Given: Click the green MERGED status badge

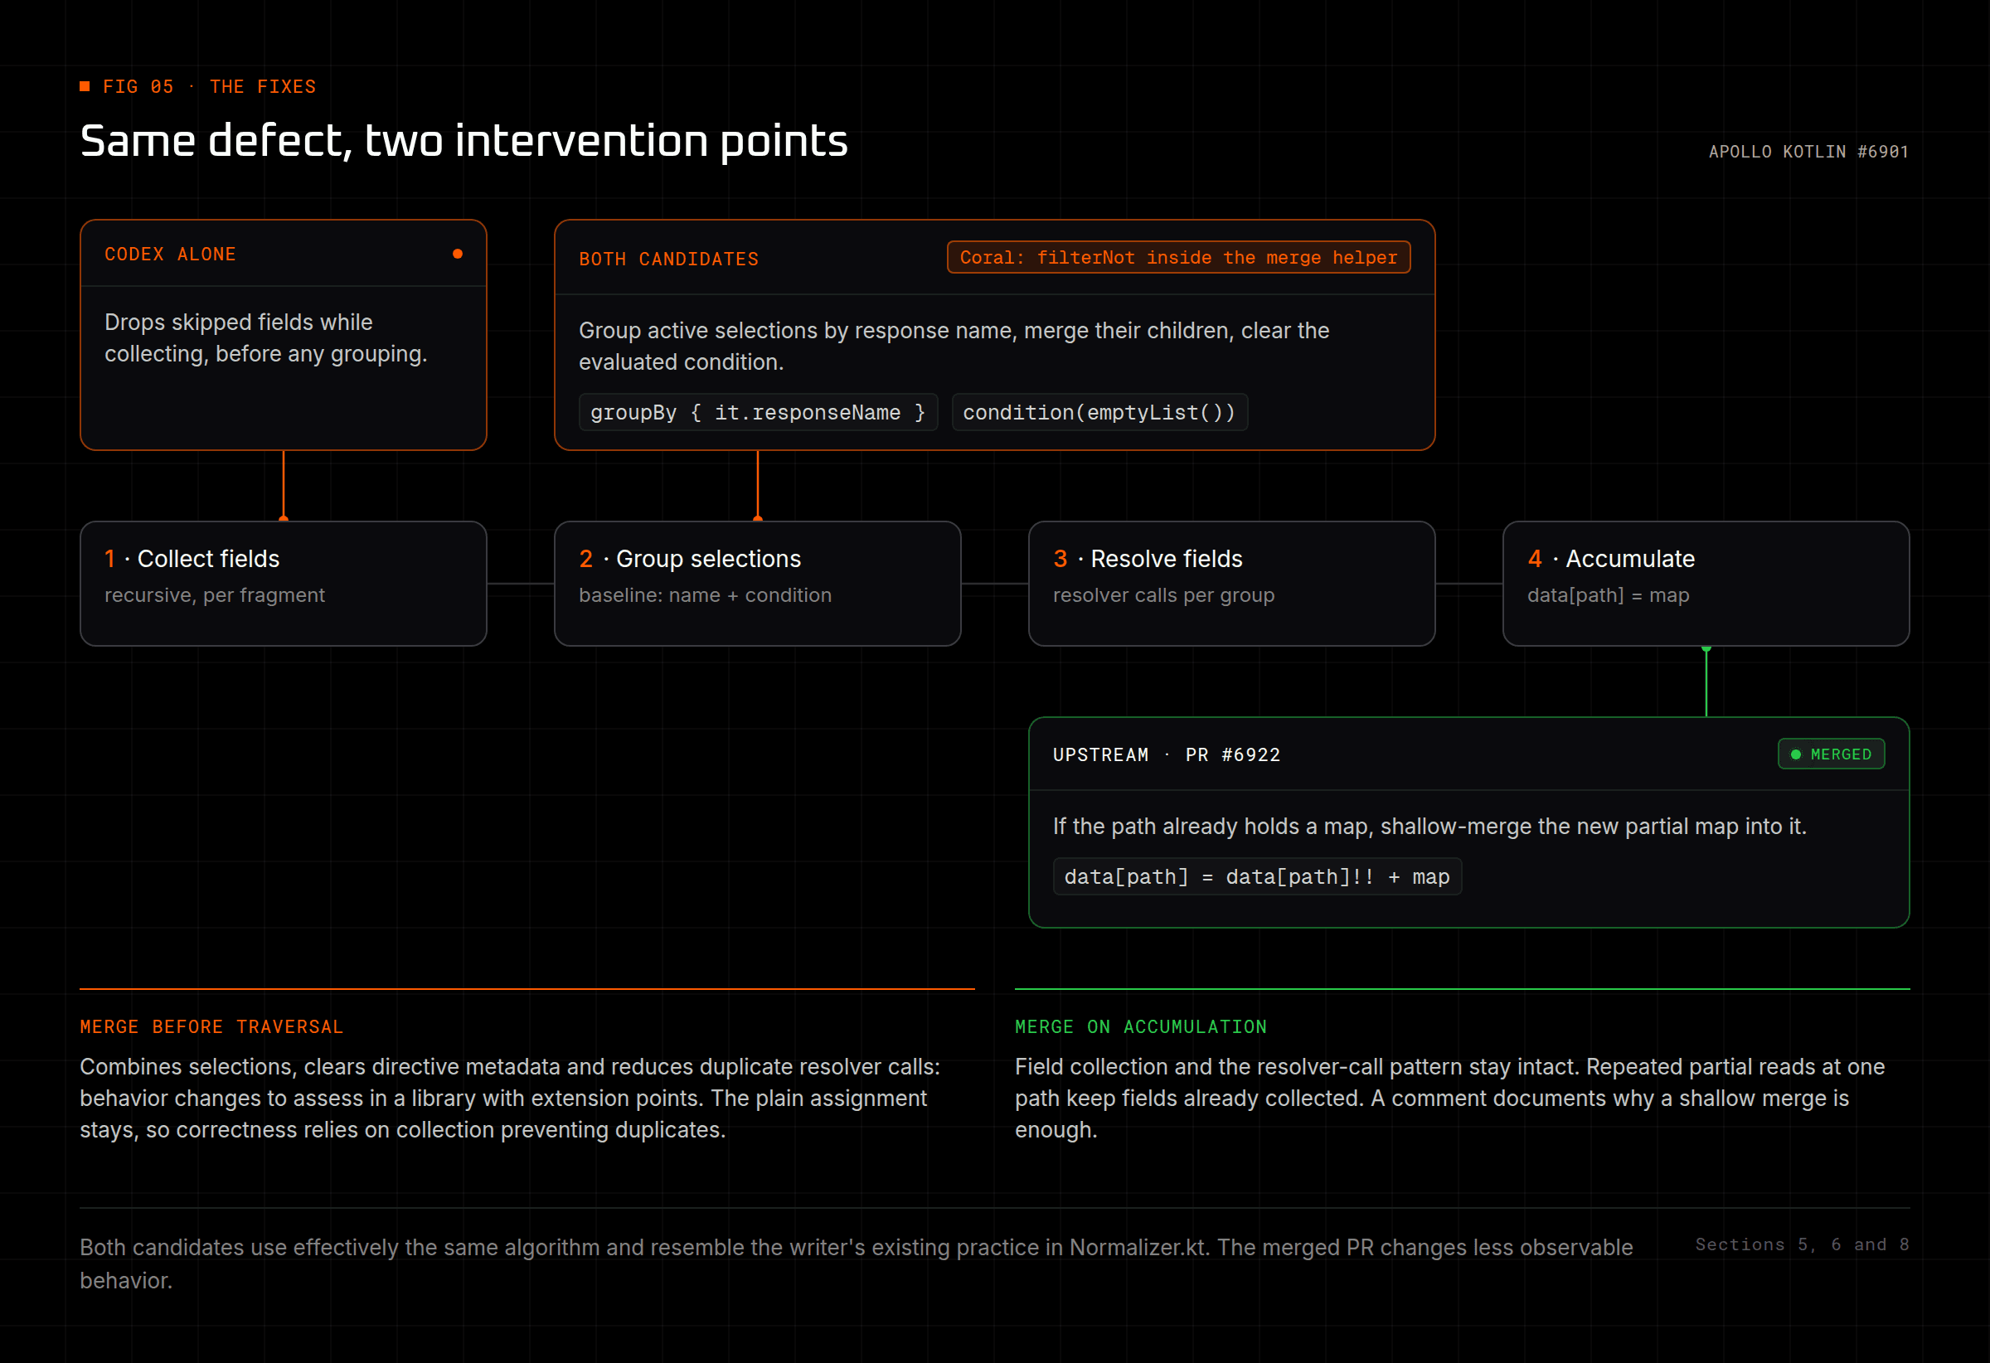Looking at the screenshot, I should click(x=1831, y=754).
